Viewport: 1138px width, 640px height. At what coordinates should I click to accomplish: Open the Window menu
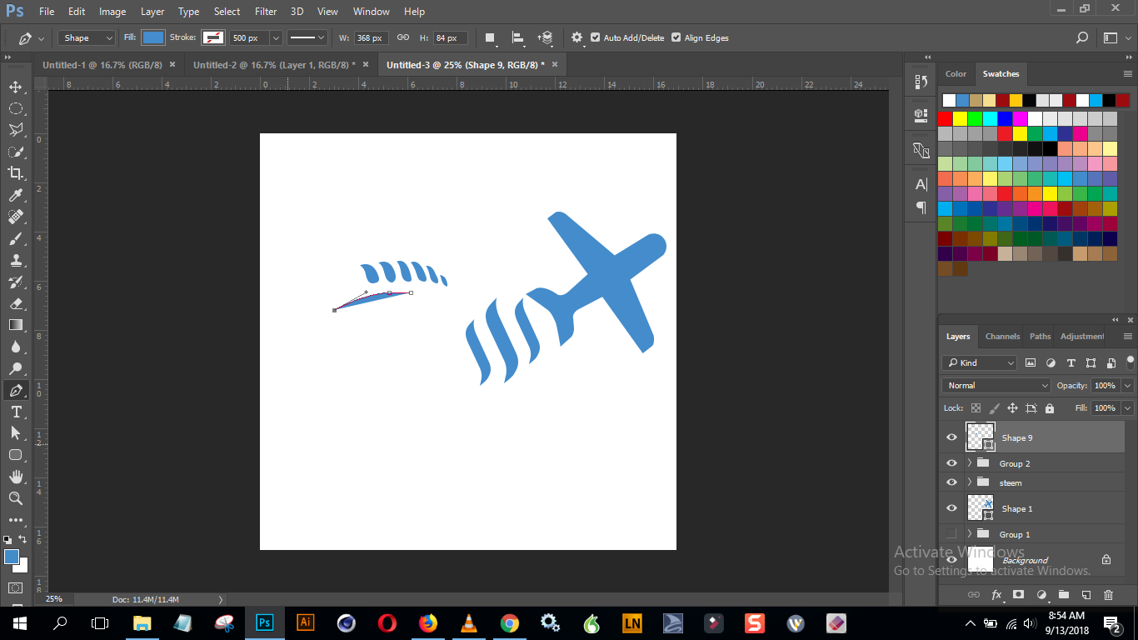(371, 12)
